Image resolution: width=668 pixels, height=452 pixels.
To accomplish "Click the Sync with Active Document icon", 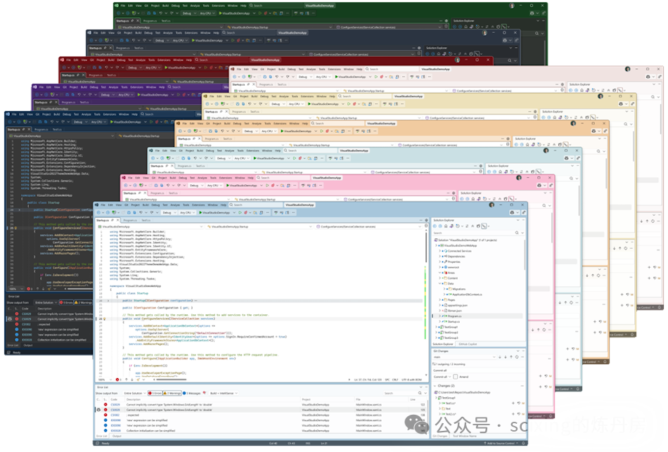I will 467,226.
